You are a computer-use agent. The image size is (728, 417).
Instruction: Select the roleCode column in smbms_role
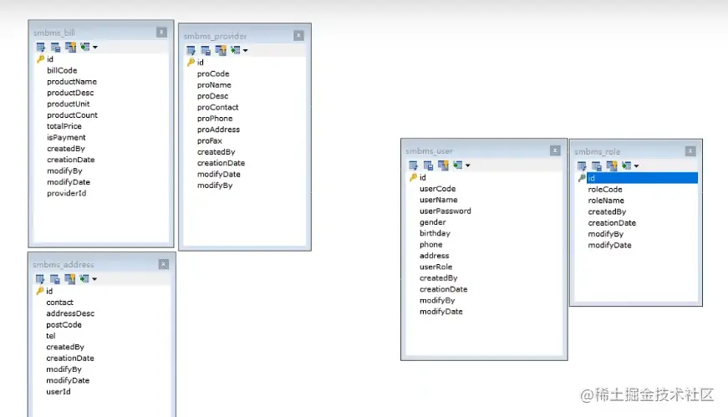point(605,190)
